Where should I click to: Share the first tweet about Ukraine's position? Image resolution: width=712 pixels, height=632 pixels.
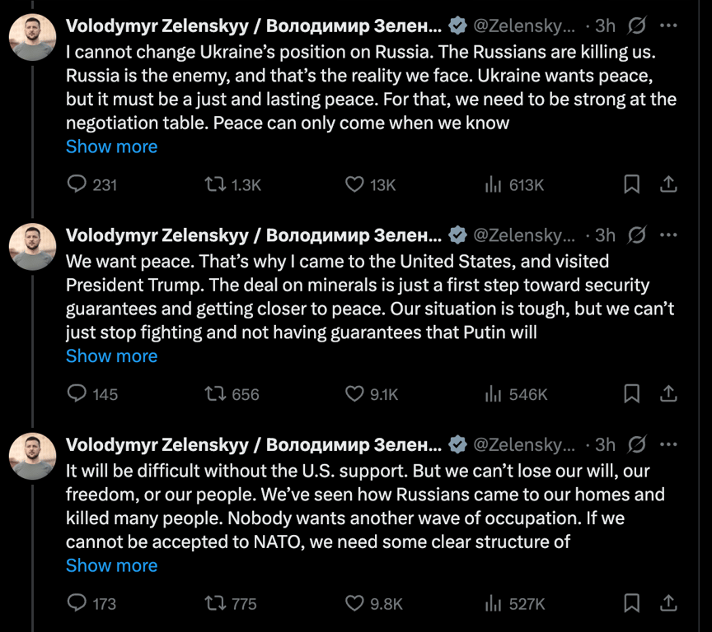pyautogui.click(x=669, y=184)
